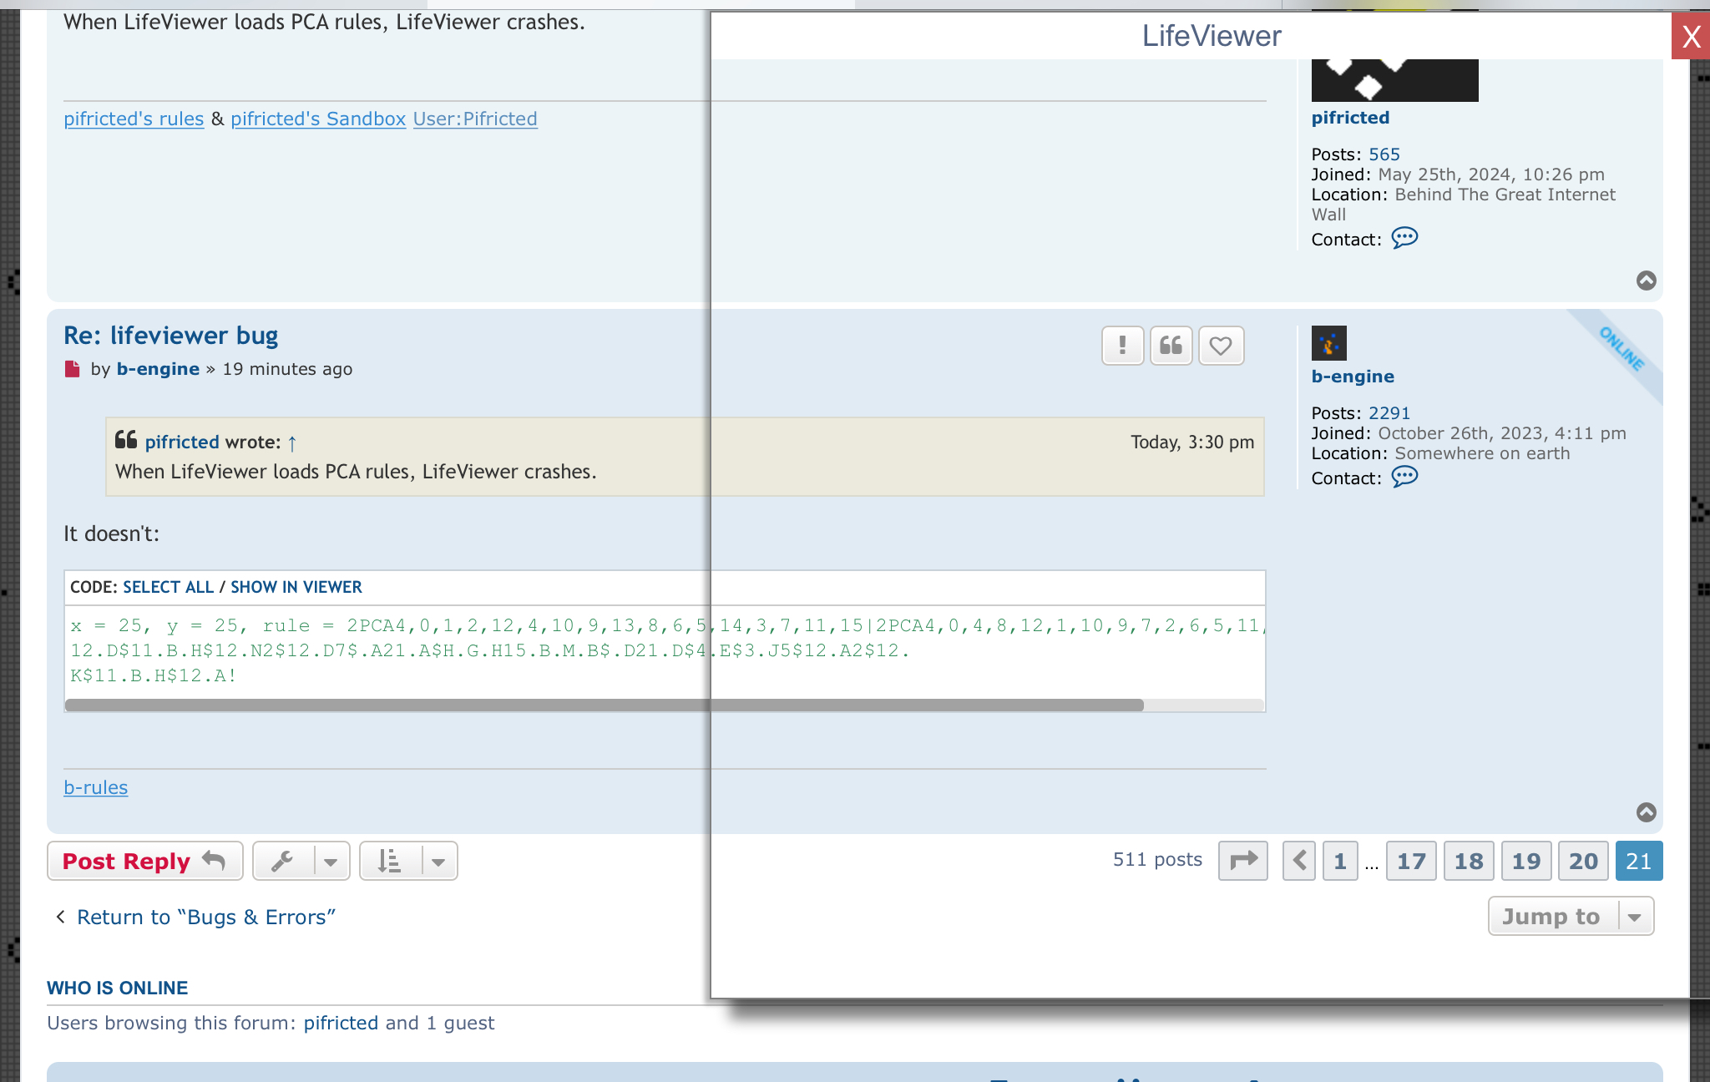This screenshot has height=1082, width=1710.
Task: Click the jump-to-page arrow icon
Action: pos(1243,861)
